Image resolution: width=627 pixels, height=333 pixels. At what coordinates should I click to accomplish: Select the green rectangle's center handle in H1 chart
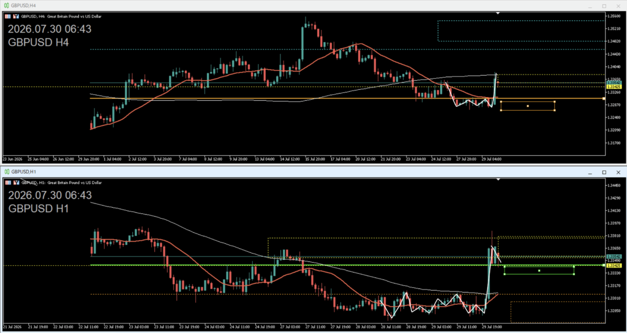[x=539, y=271]
